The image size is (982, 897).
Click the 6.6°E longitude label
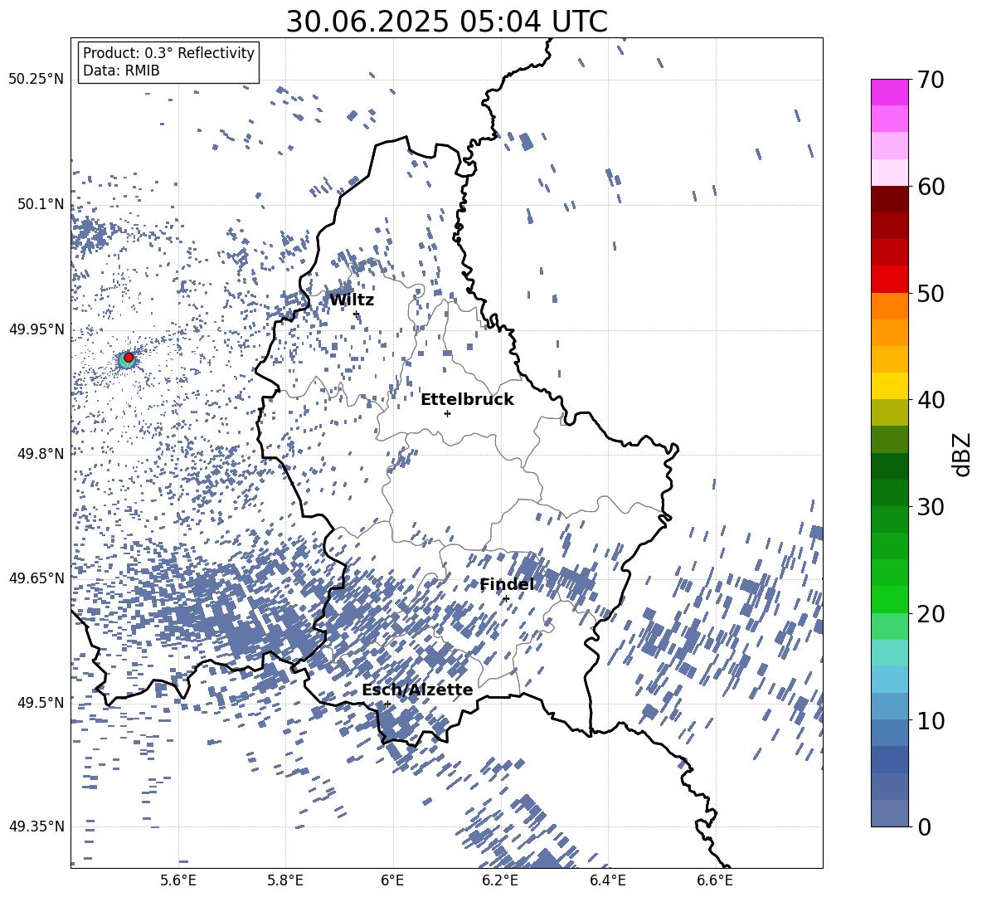tap(715, 880)
